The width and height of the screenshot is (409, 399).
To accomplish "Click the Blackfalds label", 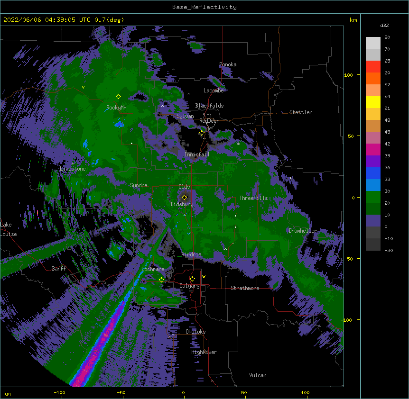I will pos(209,106).
